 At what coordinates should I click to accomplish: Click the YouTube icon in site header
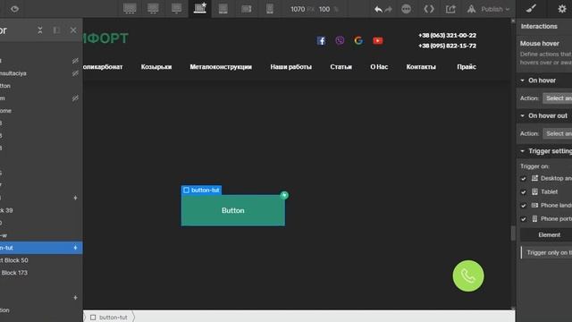coord(377,40)
